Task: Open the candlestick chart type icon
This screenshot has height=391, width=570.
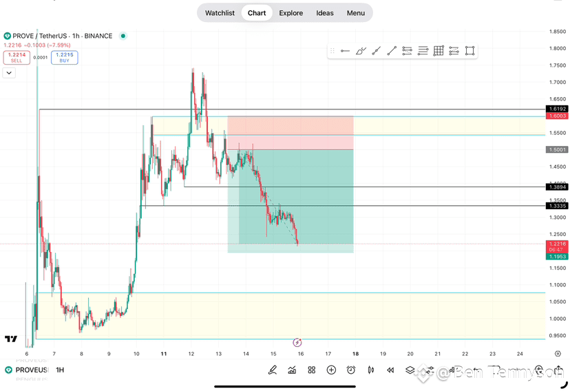Action: pyautogui.click(x=371, y=370)
